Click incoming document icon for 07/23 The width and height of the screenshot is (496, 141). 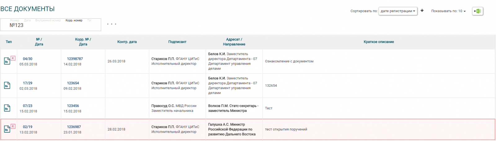pos(7,108)
